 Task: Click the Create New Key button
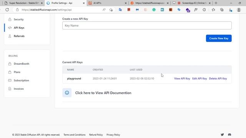click(x=219, y=38)
